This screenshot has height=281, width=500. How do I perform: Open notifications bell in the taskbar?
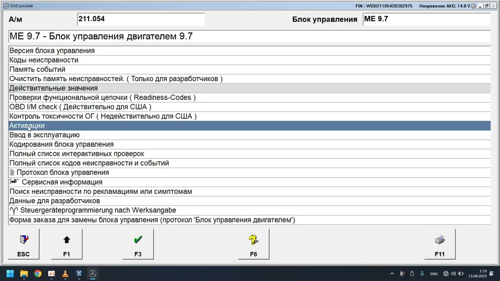coord(492,274)
